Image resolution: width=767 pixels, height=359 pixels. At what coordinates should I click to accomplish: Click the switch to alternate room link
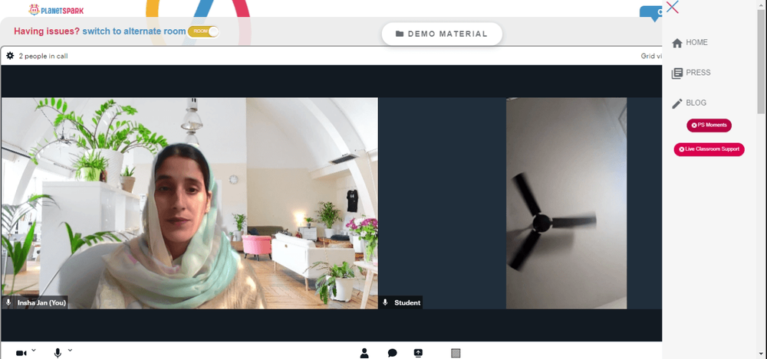[133, 31]
